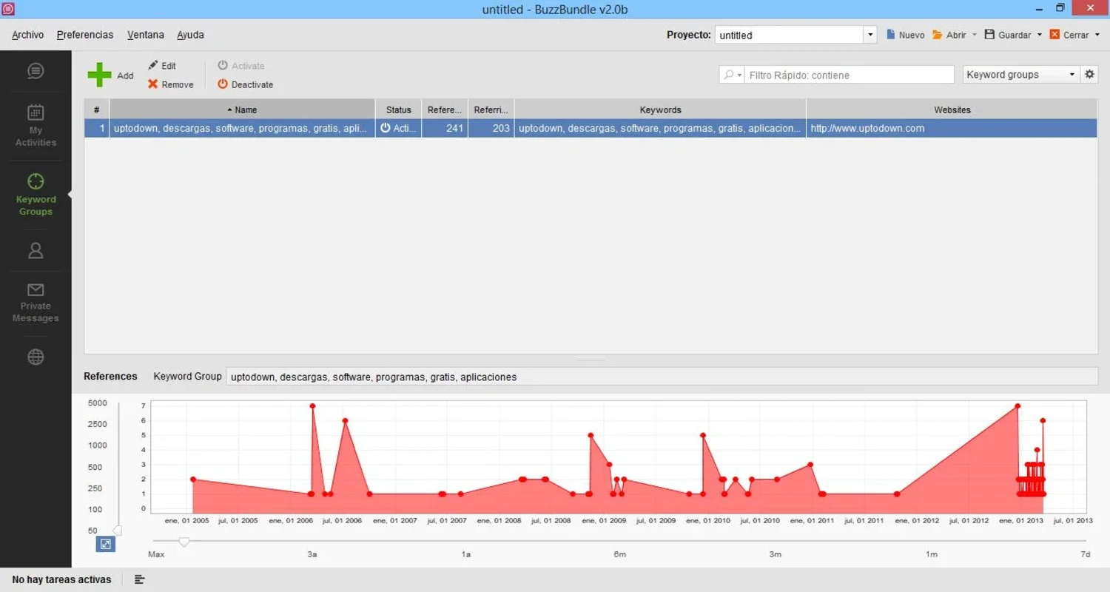Click the chart peak point near ene 2013
Screen dimensions: 1110x592
pos(1017,406)
